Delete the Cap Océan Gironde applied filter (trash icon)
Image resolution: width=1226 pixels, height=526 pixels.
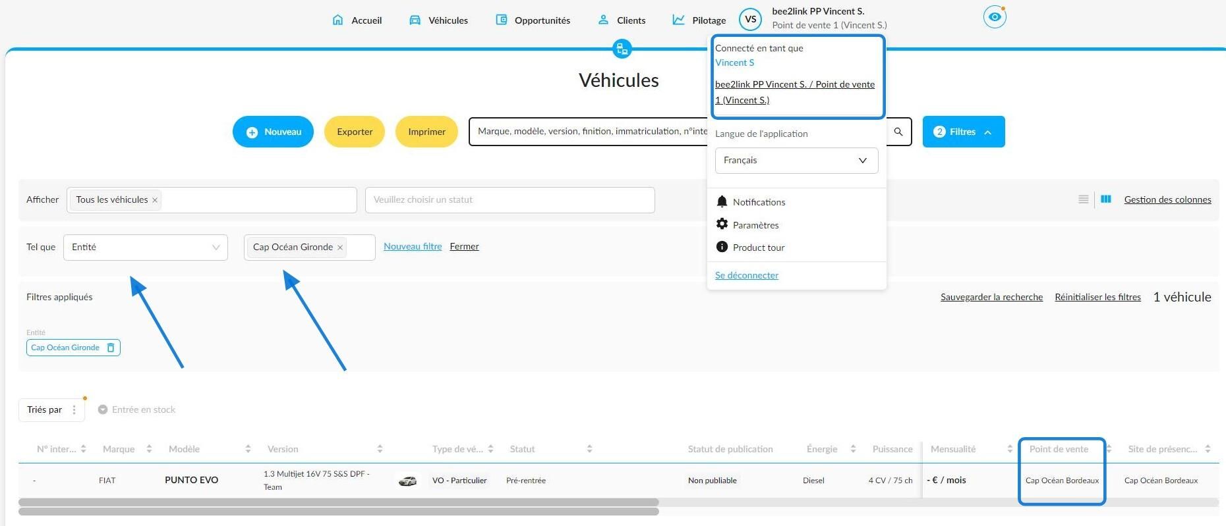coord(111,348)
